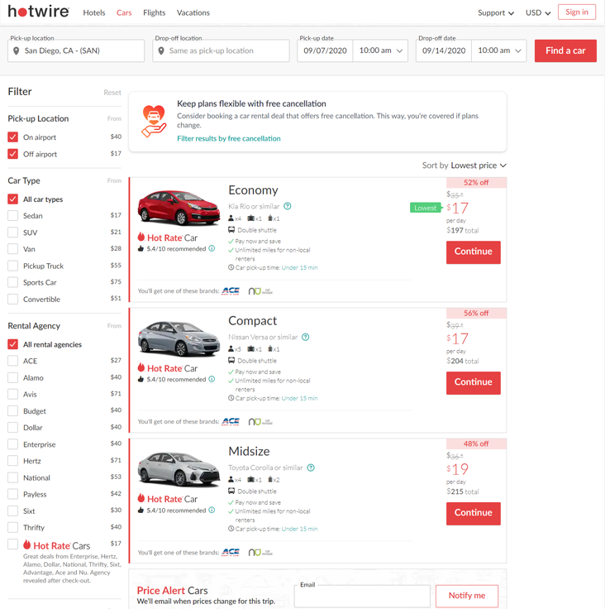Check the Hot Rate Cars checkbox
Screen dimensions: 605x609
pyautogui.click(x=12, y=544)
